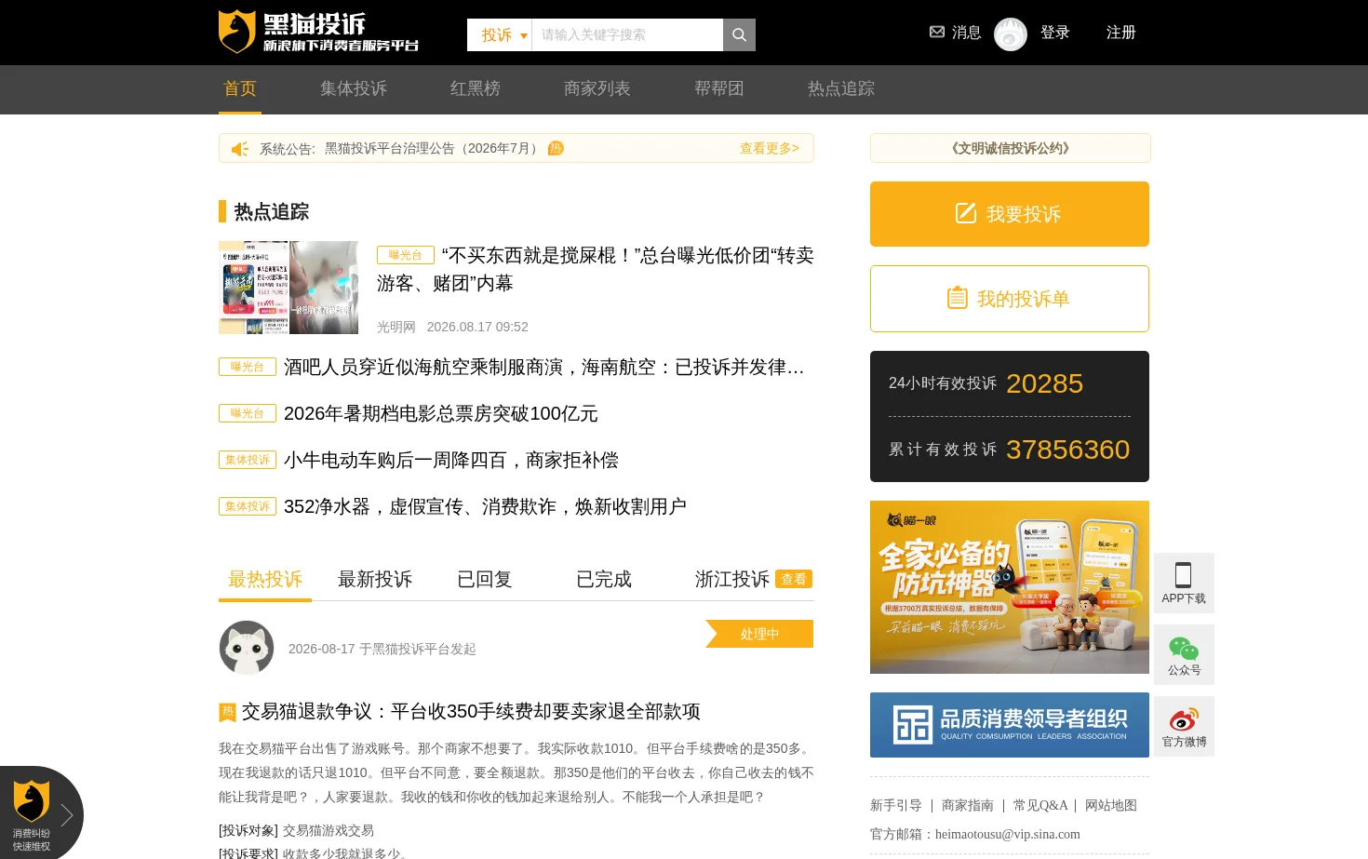Click the cat avatar of the complaint poster
Screen dimensions: 1368x859
[247, 648]
